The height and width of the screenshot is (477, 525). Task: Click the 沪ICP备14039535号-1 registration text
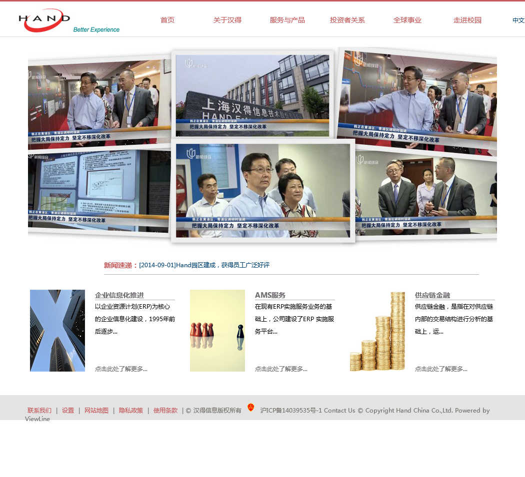tap(291, 411)
